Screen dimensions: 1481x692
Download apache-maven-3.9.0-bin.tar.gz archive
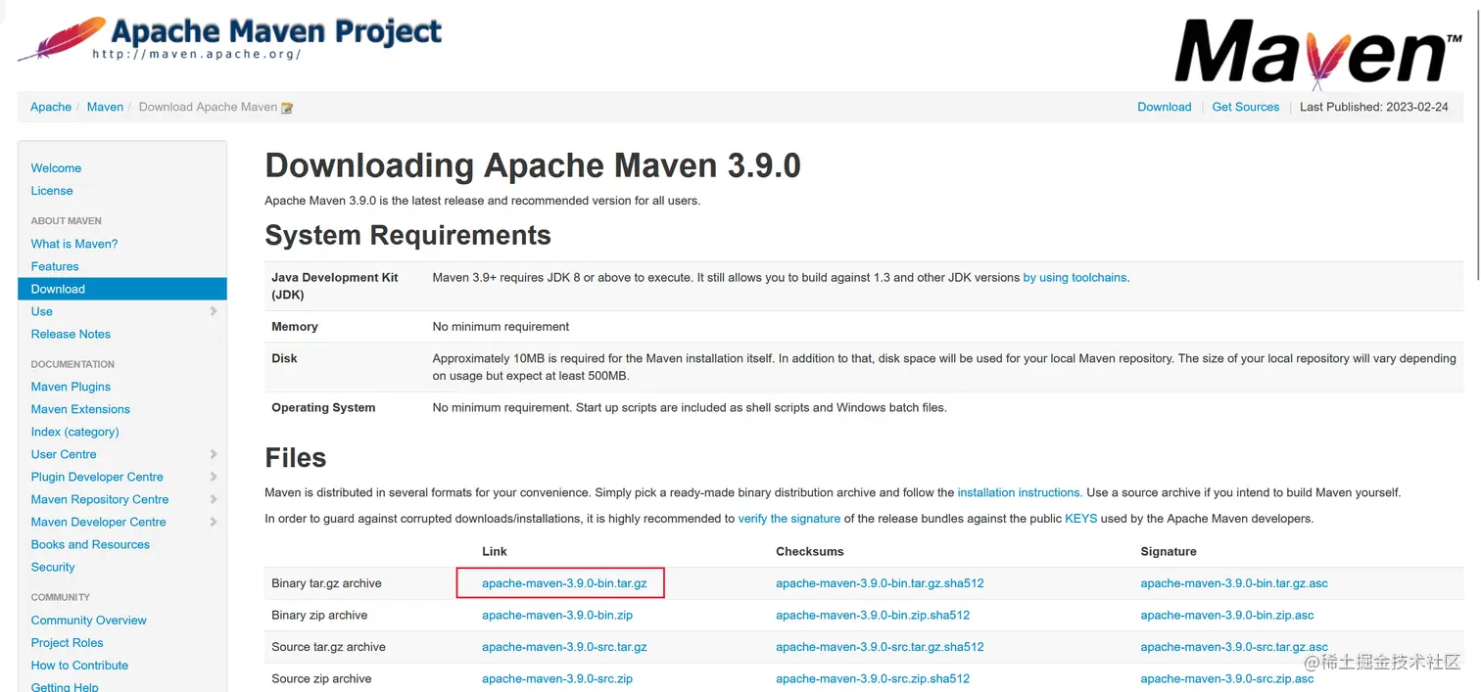[564, 583]
